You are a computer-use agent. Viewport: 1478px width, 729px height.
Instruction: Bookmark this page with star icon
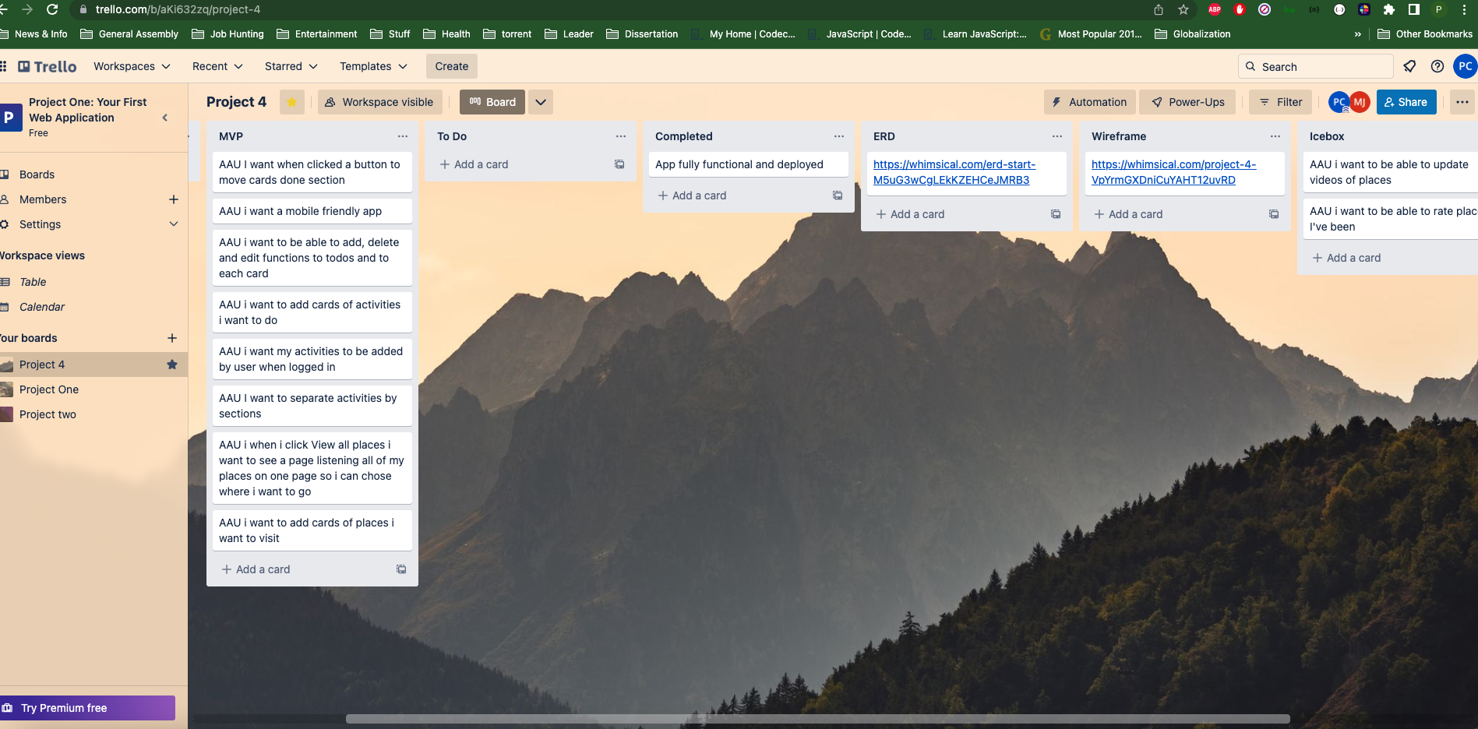[x=1183, y=9]
